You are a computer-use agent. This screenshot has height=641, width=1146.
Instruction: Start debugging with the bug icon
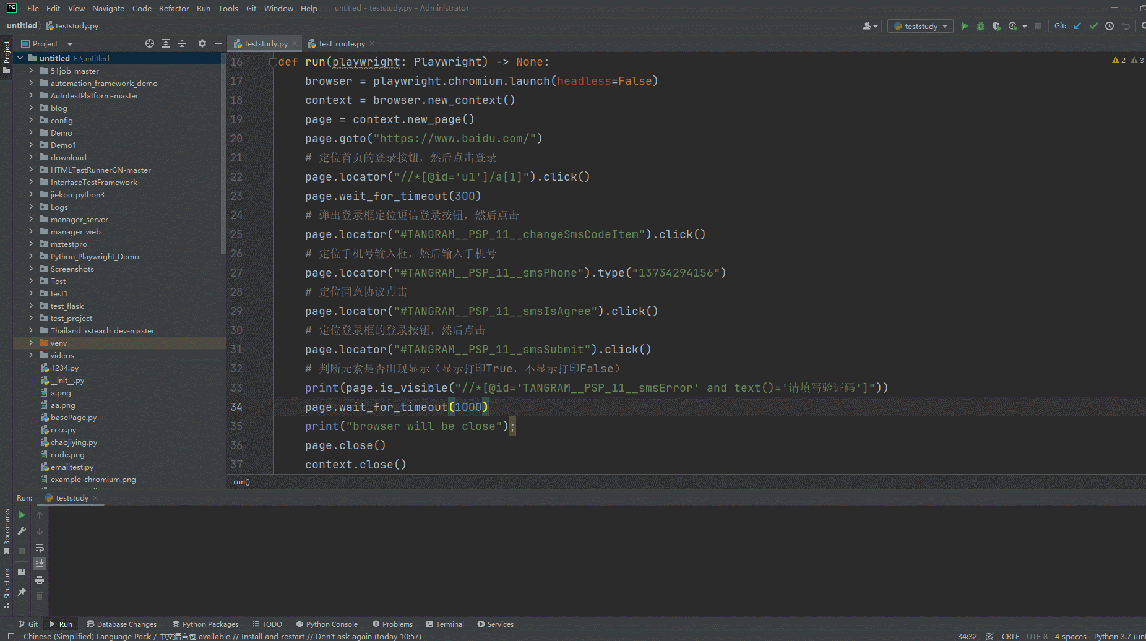click(x=980, y=26)
